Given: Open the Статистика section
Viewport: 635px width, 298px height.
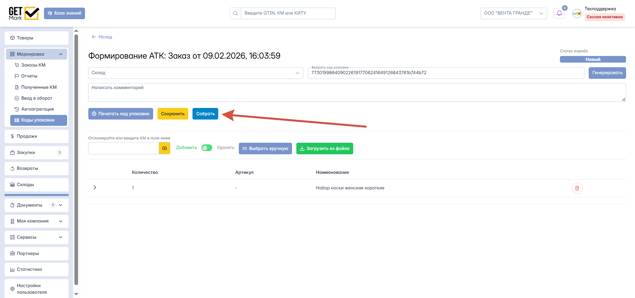Looking at the screenshot, I should (x=36, y=270).
